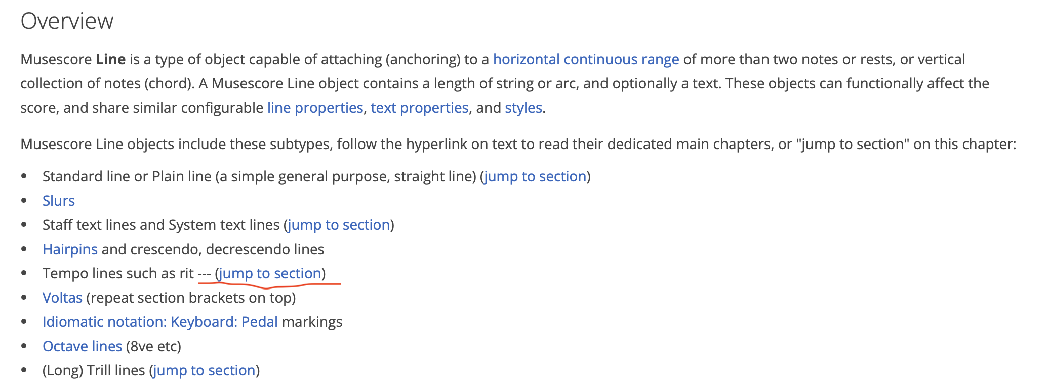
Task: Click the styles link
Action: [x=523, y=108]
